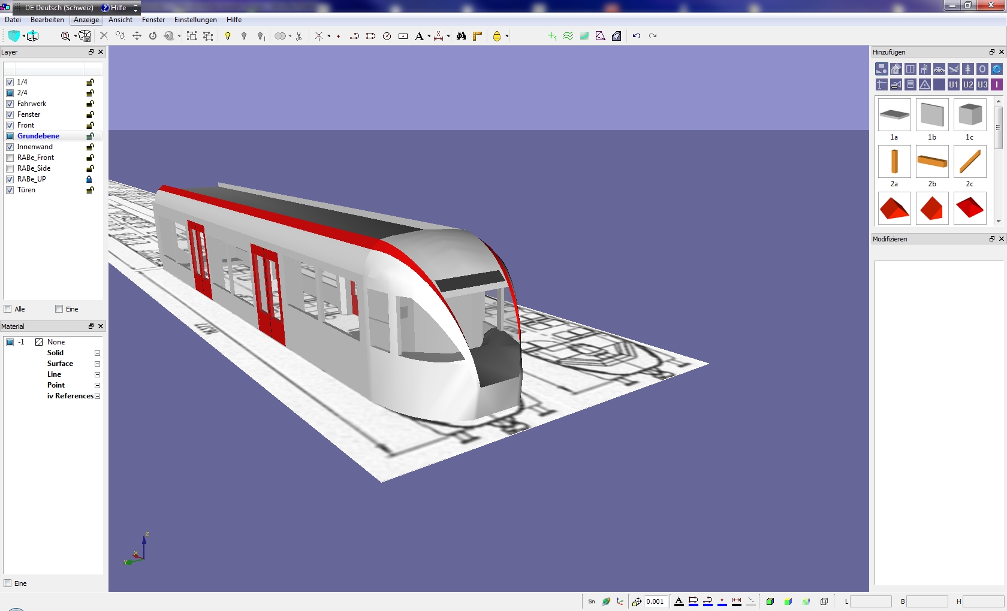
Task: Check the Alle checkbox in Layer panel
Action: pyautogui.click(x=8, y=309)
